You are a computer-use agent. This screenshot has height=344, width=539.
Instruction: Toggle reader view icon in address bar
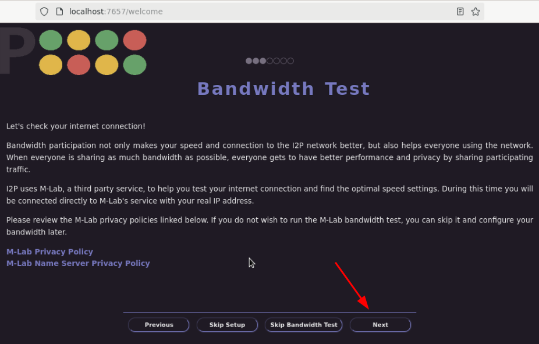click(x=460, y=11)
